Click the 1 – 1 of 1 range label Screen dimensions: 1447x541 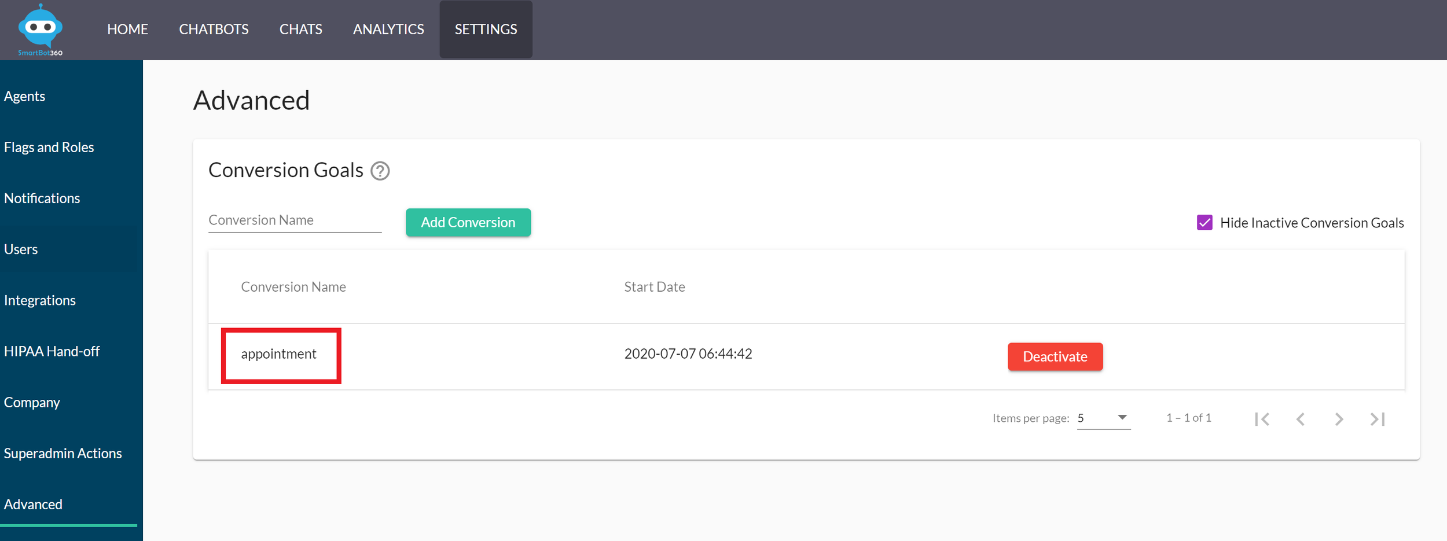1188,418
